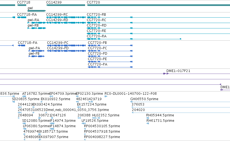Select EST GH06550.5prime
Screen dimensions: 230x141
pyautogui.click(x=144, y=99)
